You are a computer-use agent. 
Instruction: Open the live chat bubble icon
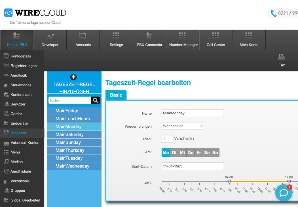point(284,193)
